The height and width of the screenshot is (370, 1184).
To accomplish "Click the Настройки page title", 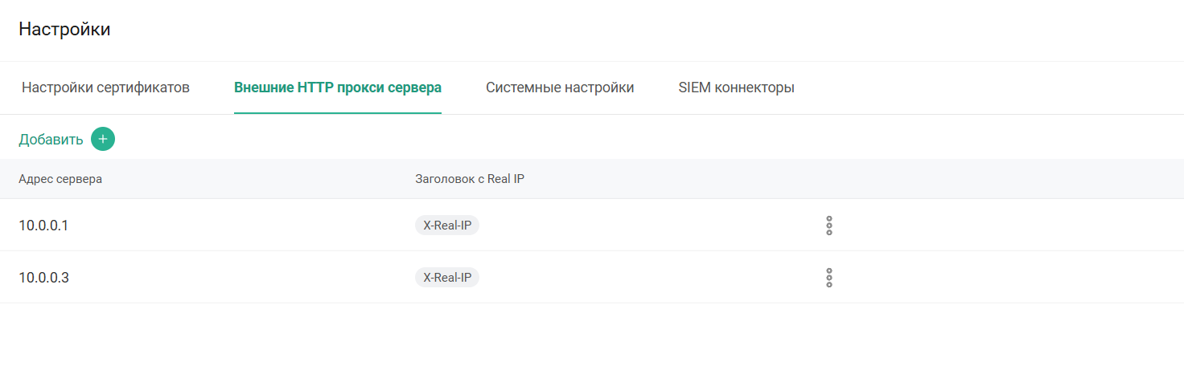I will coord(64,30).
